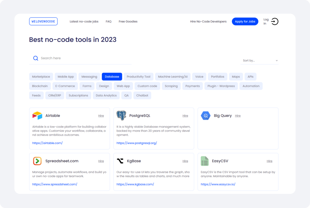
Task: Click the KgBase logo icon
Action: tap(120, 161)
